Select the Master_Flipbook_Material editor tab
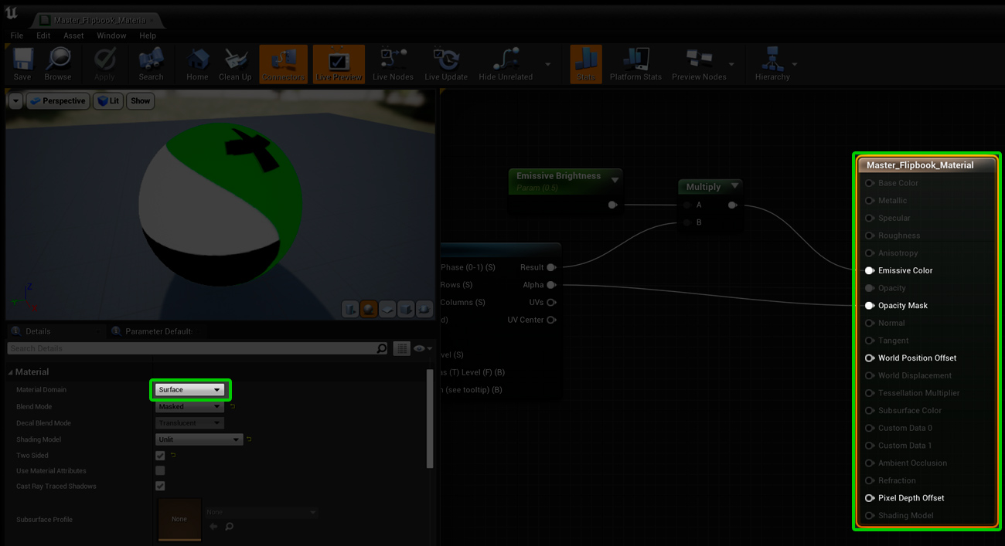The image size is (1005, 546). click(x=97, y=20)
